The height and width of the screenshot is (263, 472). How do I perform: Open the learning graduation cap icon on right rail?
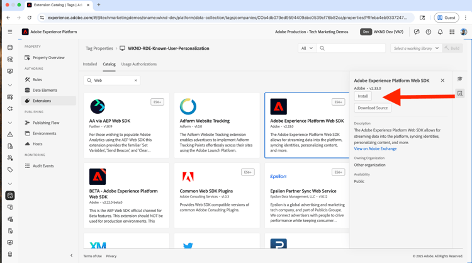pos(459,79)
